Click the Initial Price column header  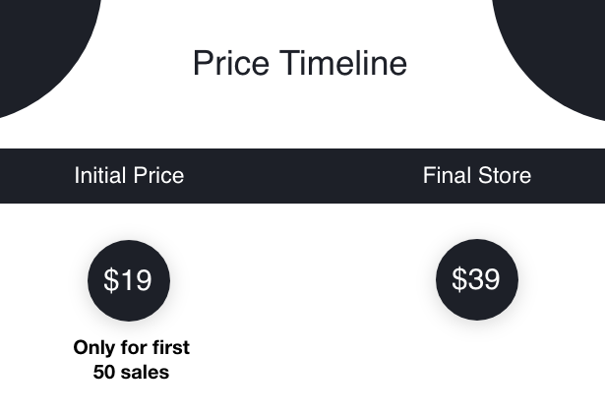click(x=129, y=175)
